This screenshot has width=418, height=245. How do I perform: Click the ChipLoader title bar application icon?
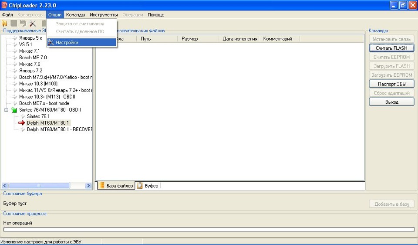pyautogui.click(x=4, y=5)
